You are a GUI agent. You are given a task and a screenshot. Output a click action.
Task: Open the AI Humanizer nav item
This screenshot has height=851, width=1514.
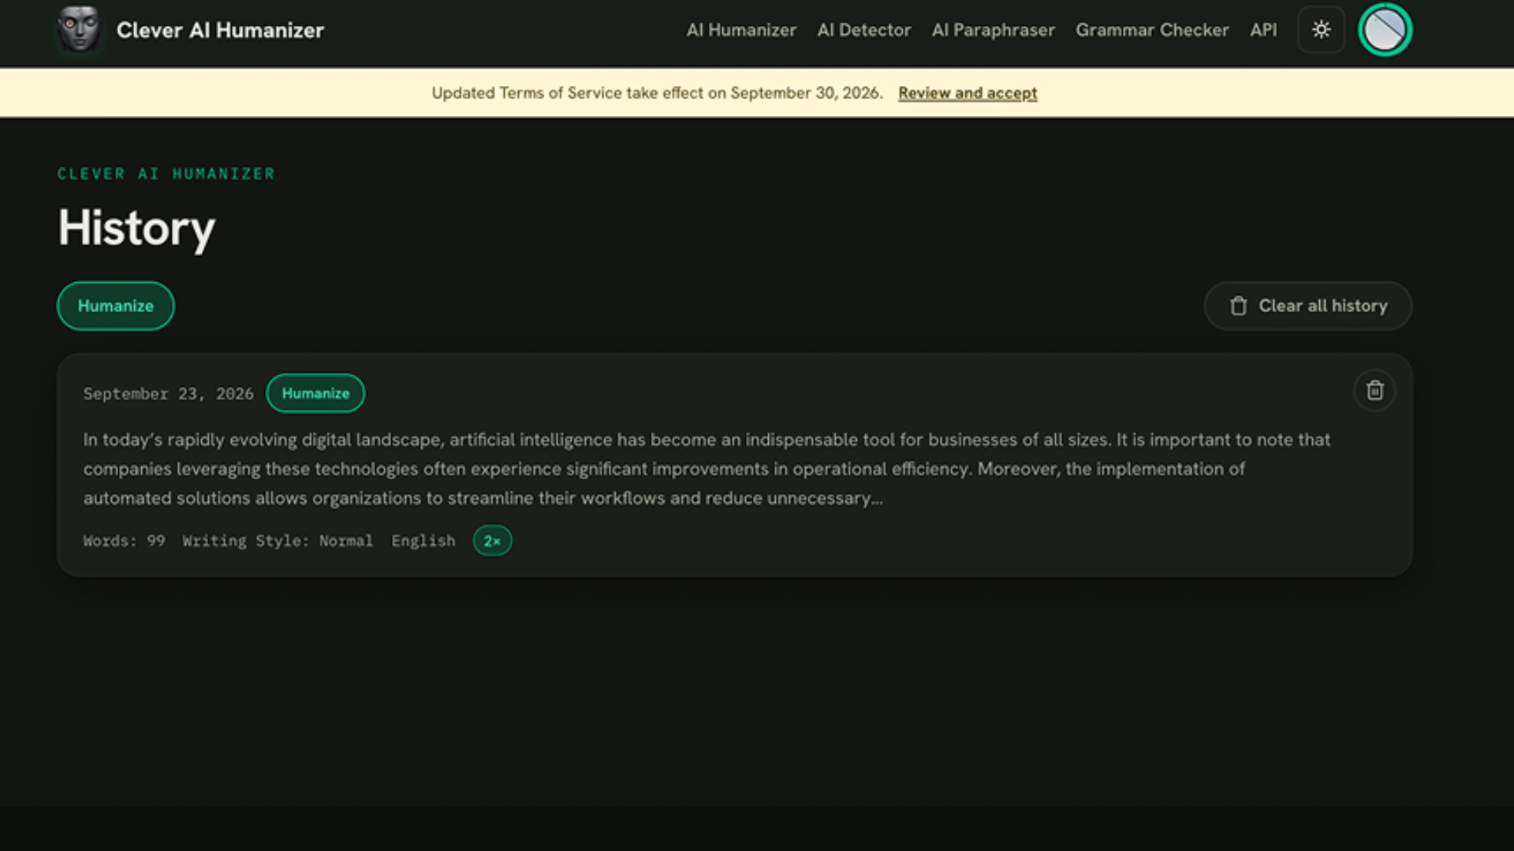(741, 30)
